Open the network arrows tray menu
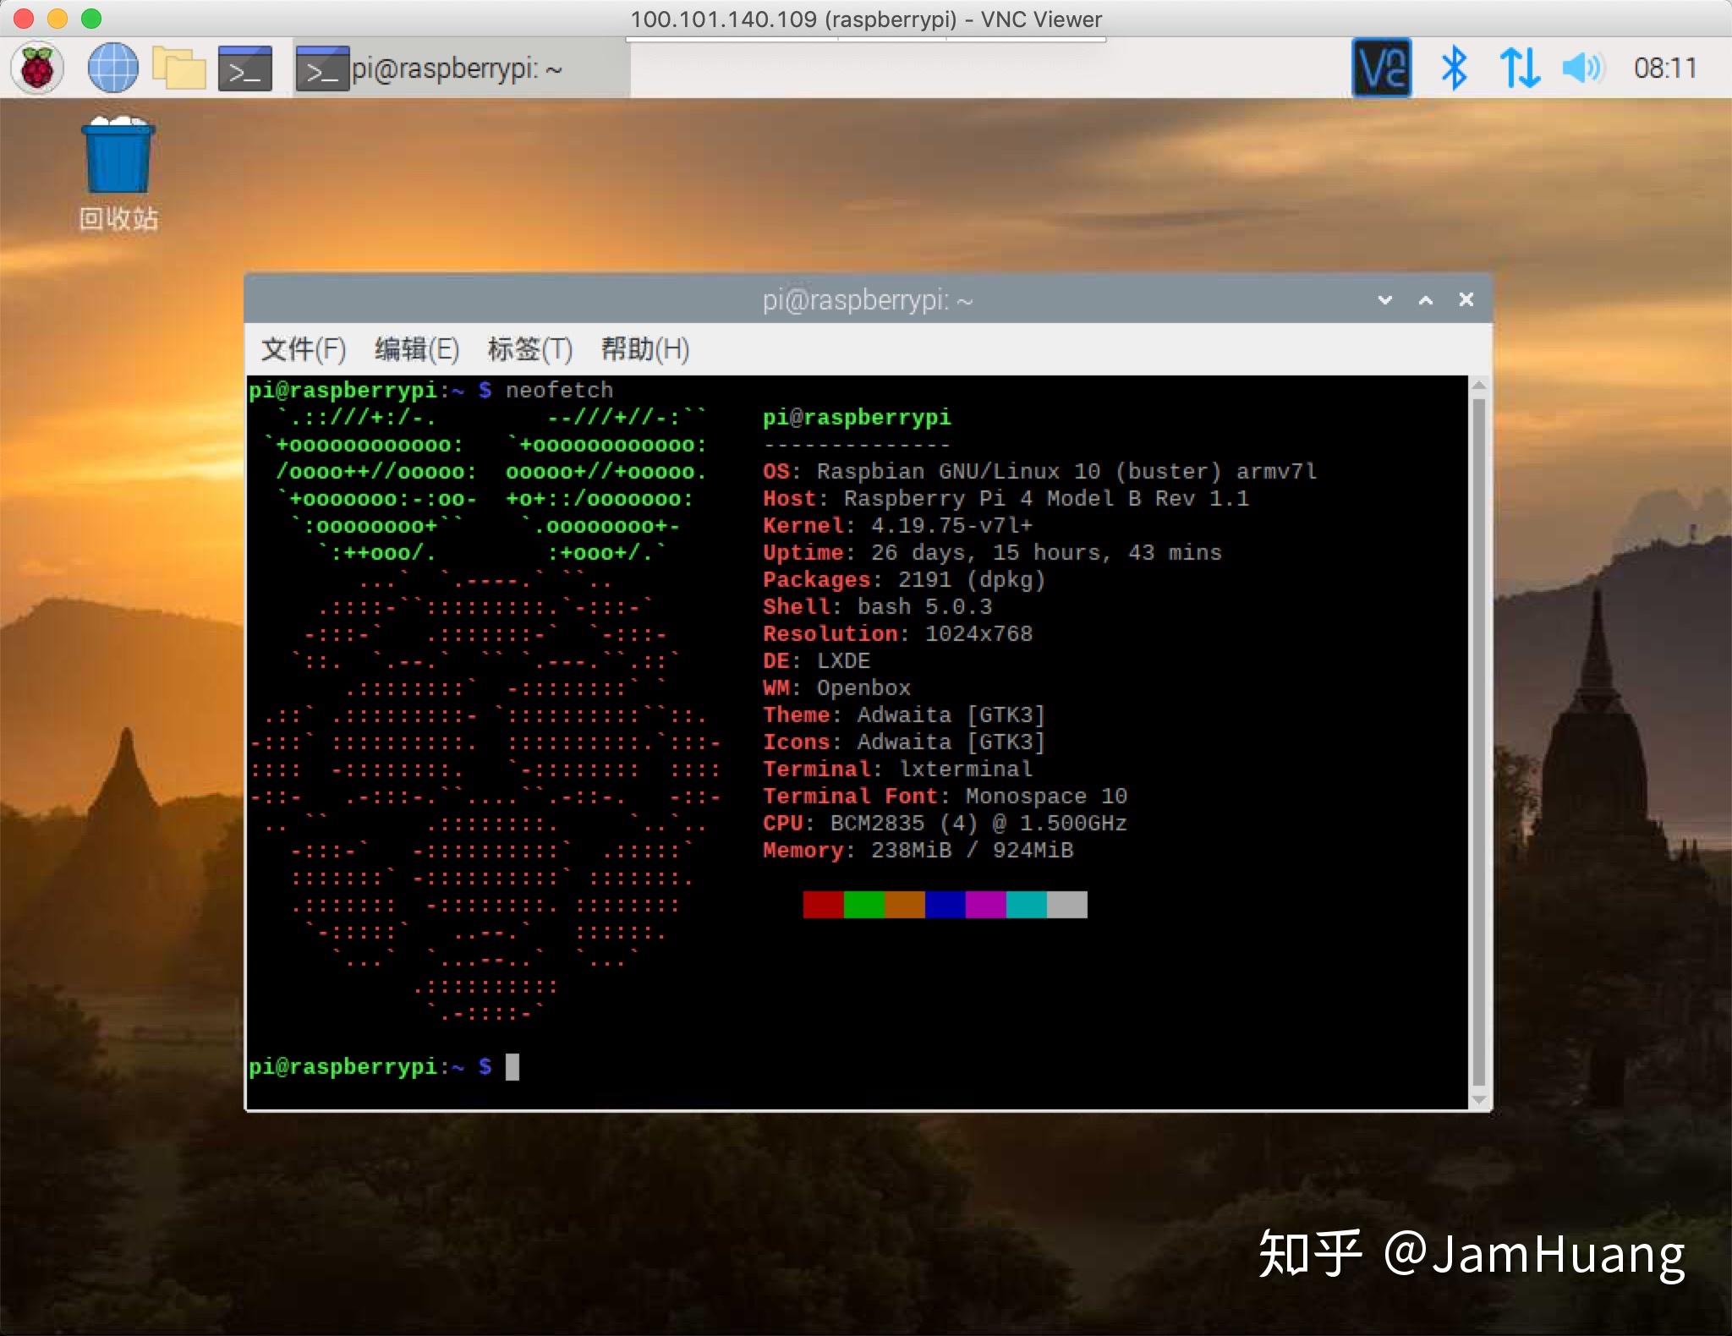The image size is (1732, 1336). tap(1519, 68)
